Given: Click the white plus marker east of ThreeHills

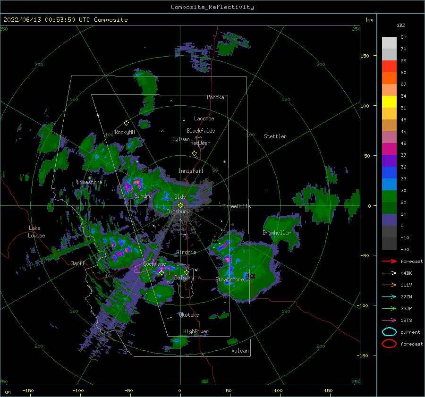Looking at the screenshot, I should [267, 190].
